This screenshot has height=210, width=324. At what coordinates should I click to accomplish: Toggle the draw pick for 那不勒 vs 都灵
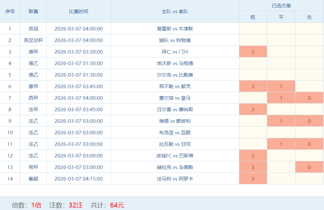tap(281, 86)
